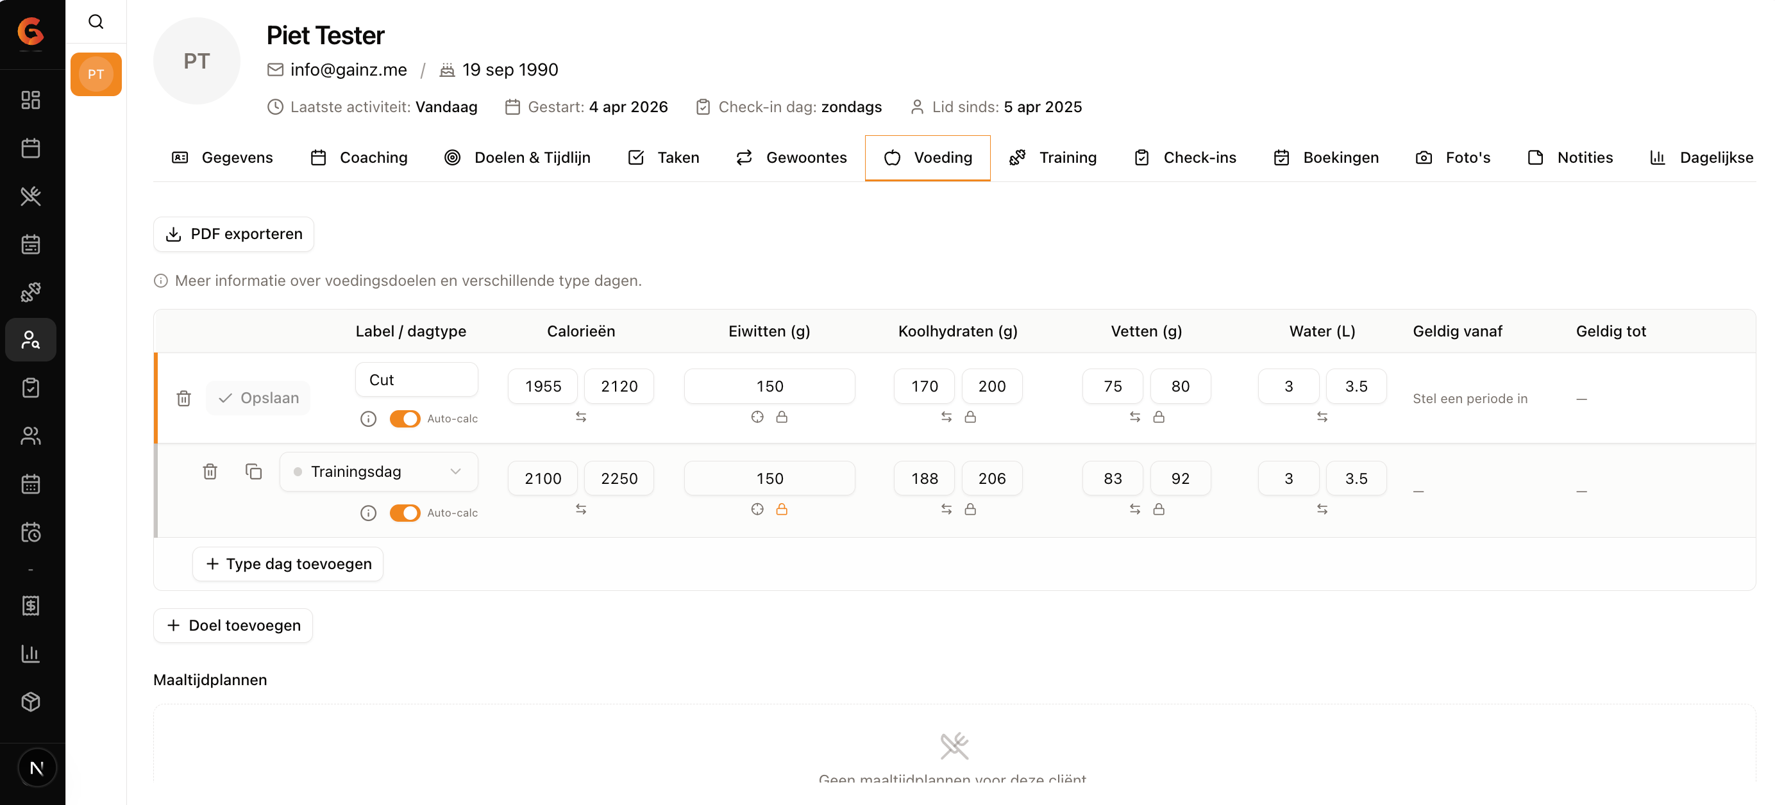1775x805 pixels.
Task: Click the Gainz logo at top left
Action: coord(31,31)
